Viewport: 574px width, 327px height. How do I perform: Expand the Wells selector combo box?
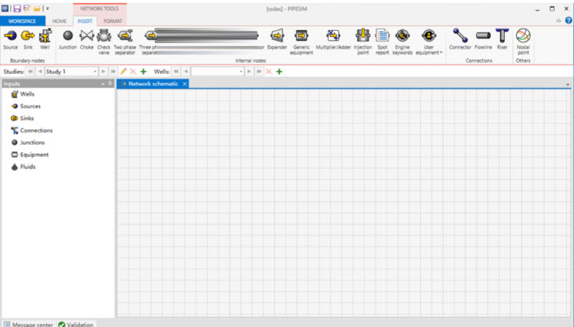pos(241,72)
